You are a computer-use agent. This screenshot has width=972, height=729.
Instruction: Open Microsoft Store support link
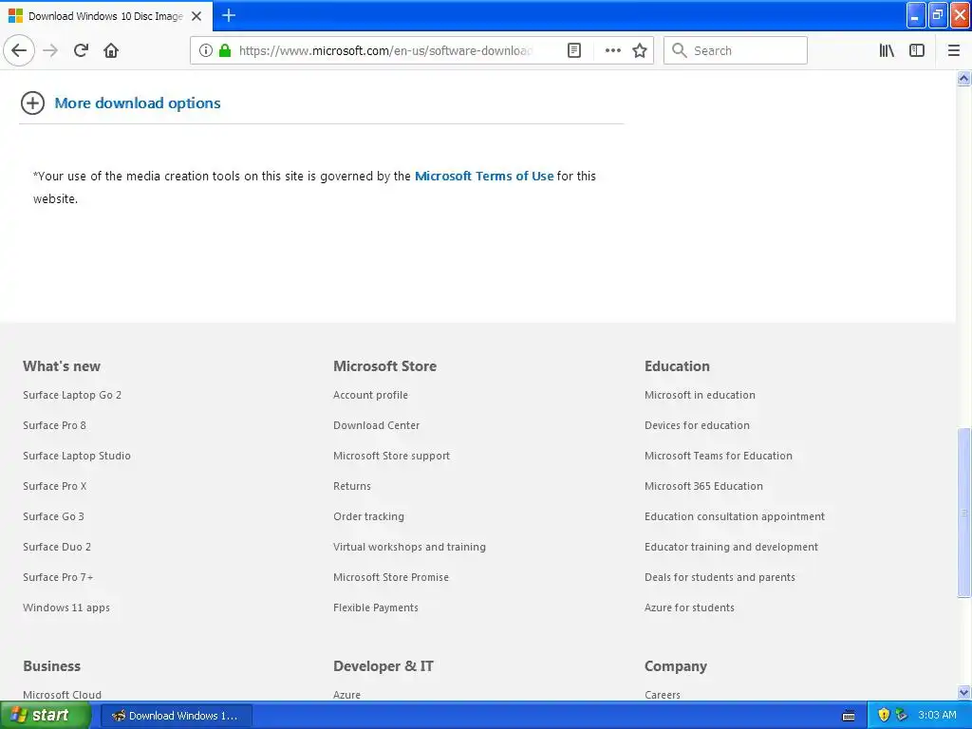click(392, 456)
